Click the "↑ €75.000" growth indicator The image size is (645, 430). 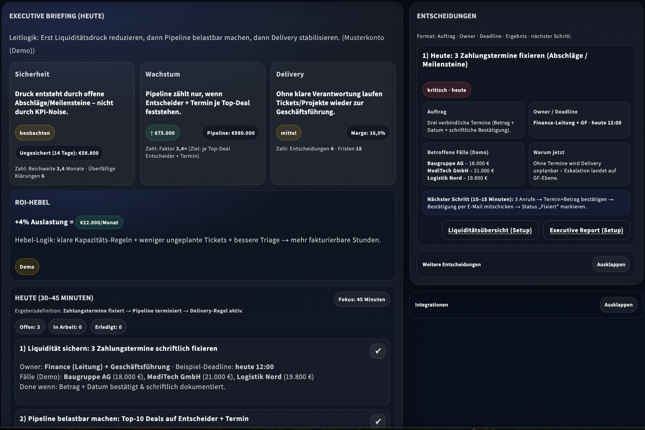162,132
